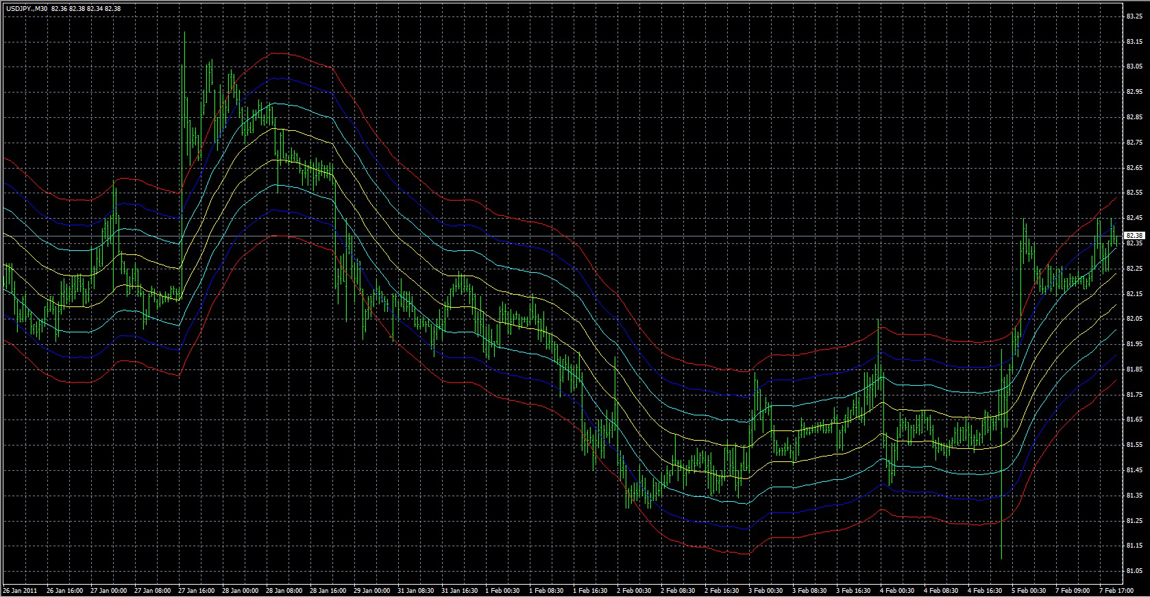Click the 29 Jan 00:00 time axis label

372,590
